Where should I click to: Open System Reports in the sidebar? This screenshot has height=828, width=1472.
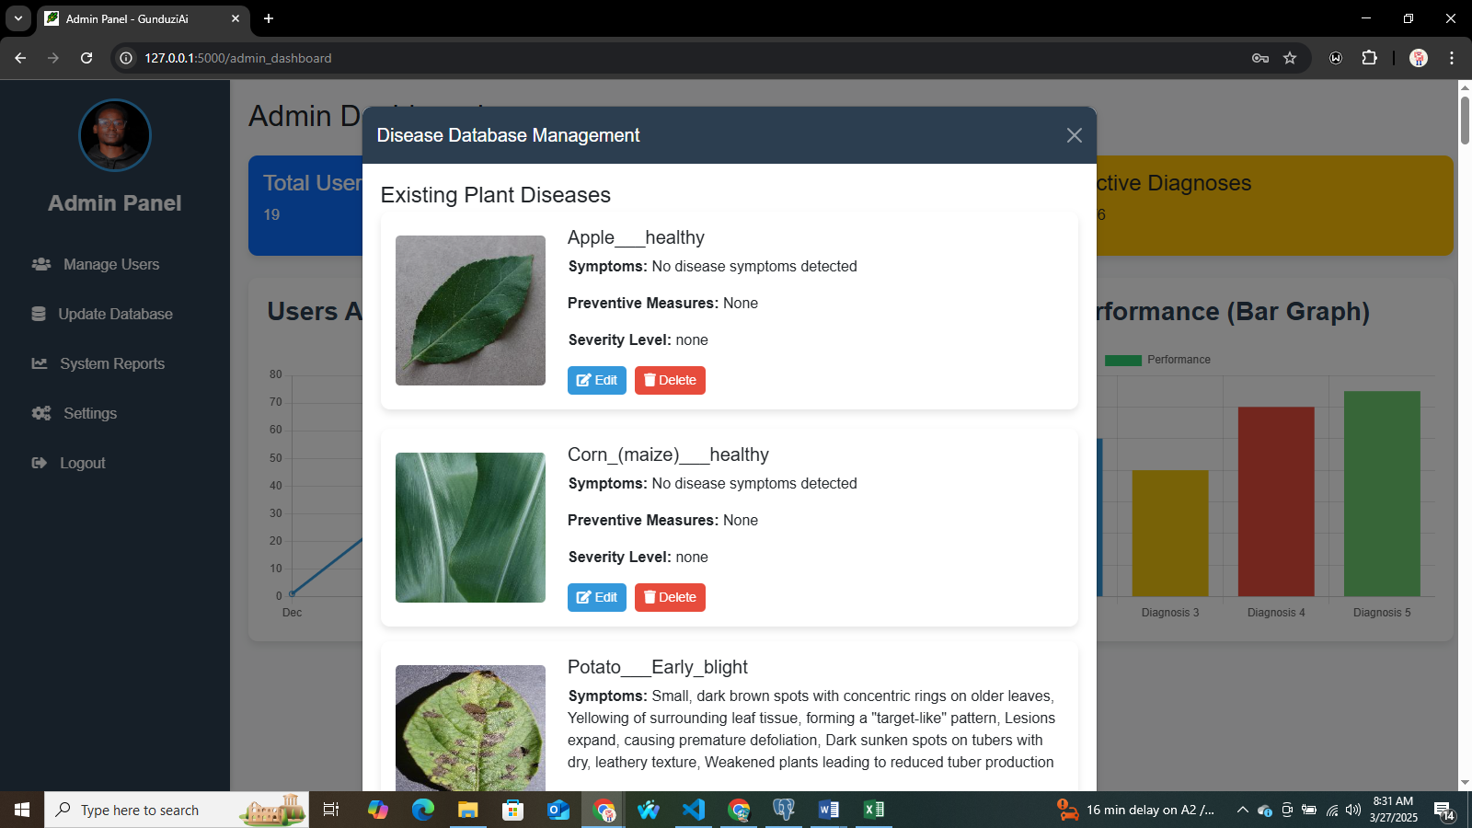[x=98, y=363]
